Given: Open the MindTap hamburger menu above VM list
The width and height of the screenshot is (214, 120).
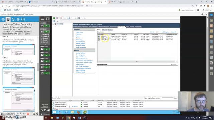Looking at the screenshot, I should 42,19.
